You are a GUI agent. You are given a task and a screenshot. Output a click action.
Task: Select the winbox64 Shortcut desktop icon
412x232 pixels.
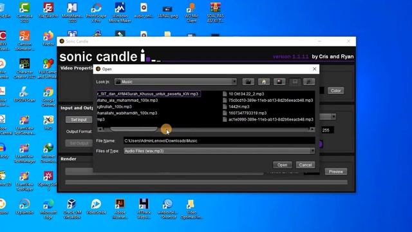[167, 209]
